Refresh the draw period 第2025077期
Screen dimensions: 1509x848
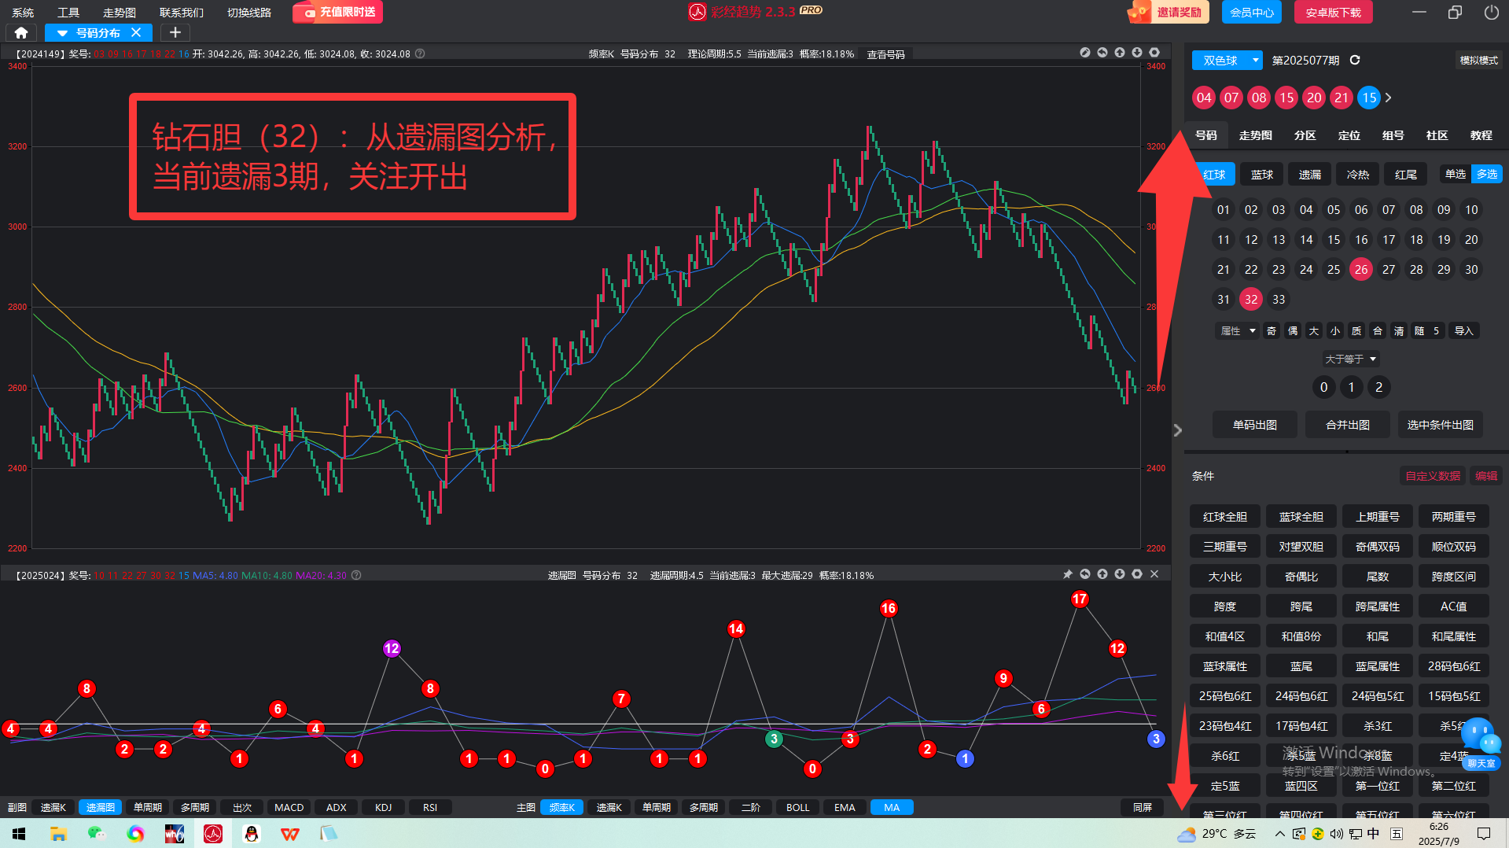pos(1355,60)
